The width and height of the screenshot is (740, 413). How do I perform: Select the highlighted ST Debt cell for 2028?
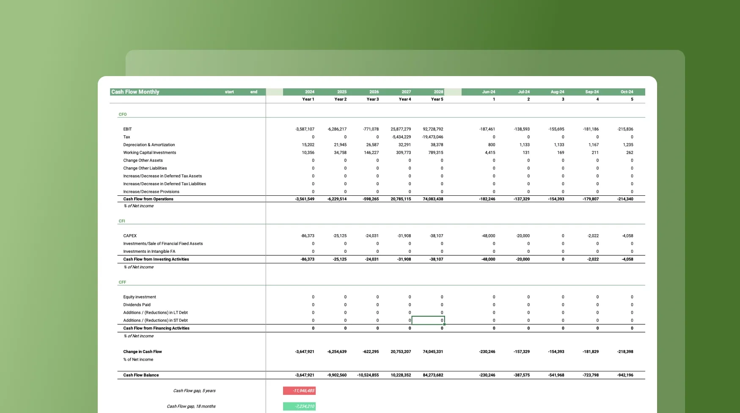(428, 320)
